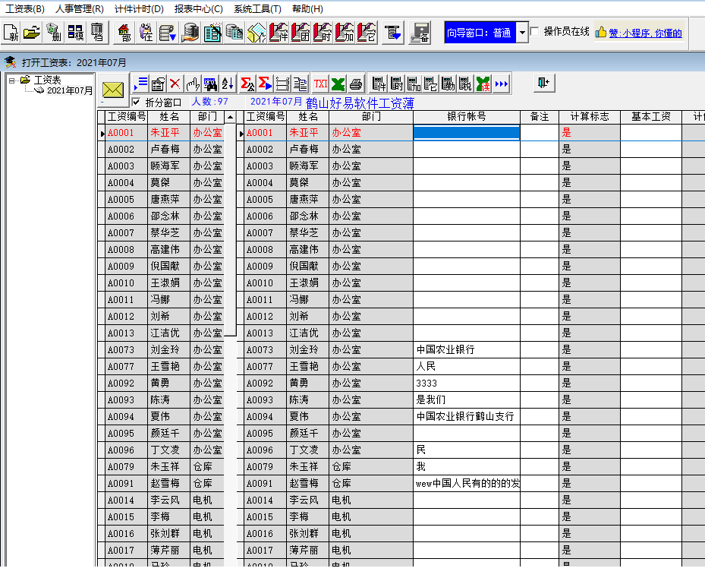Open the template icon (模)
705x584 pixels.
(x=76, y=33)
